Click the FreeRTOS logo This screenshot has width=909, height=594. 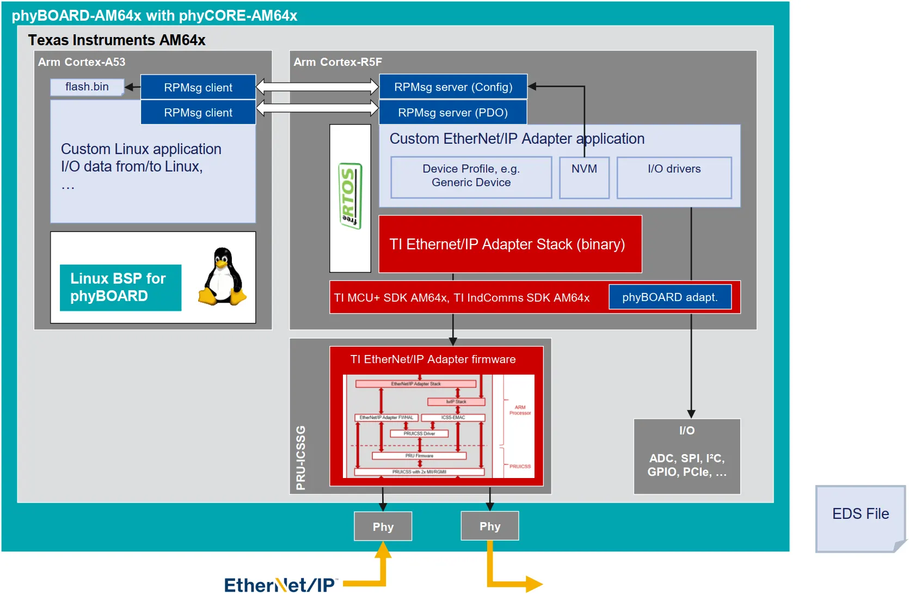(350, 197)
